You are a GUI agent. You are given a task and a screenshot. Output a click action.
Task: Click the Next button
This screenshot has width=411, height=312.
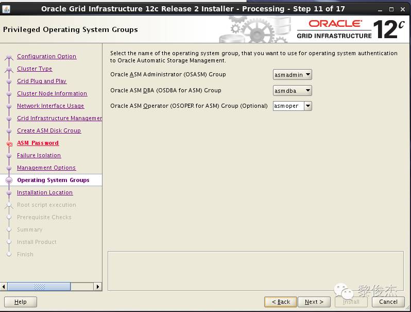(x=314, y=302)
